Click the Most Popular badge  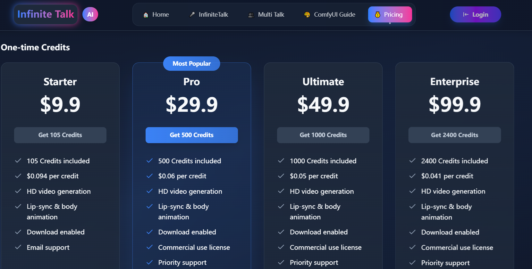(192, 63)
